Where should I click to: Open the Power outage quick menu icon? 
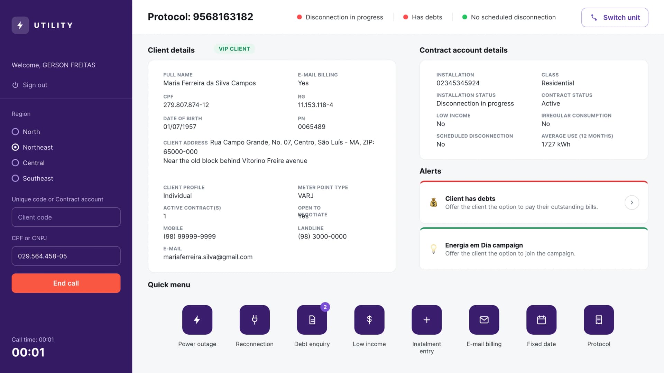click(197, 319)
